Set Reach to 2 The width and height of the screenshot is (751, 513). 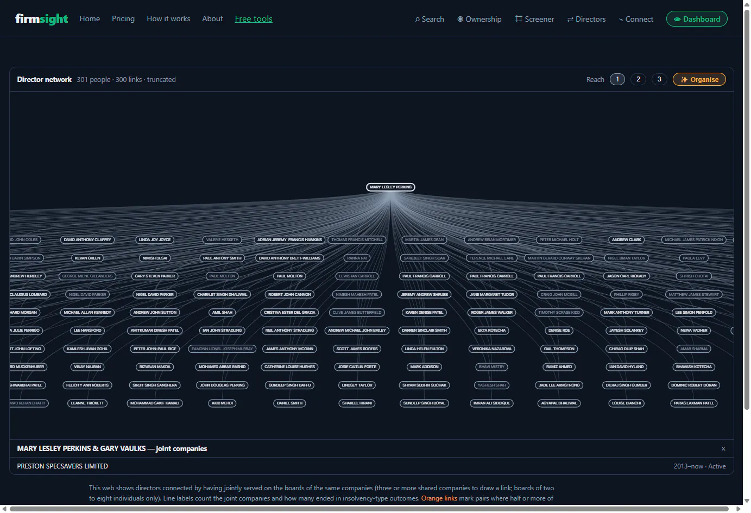[639, 79]
